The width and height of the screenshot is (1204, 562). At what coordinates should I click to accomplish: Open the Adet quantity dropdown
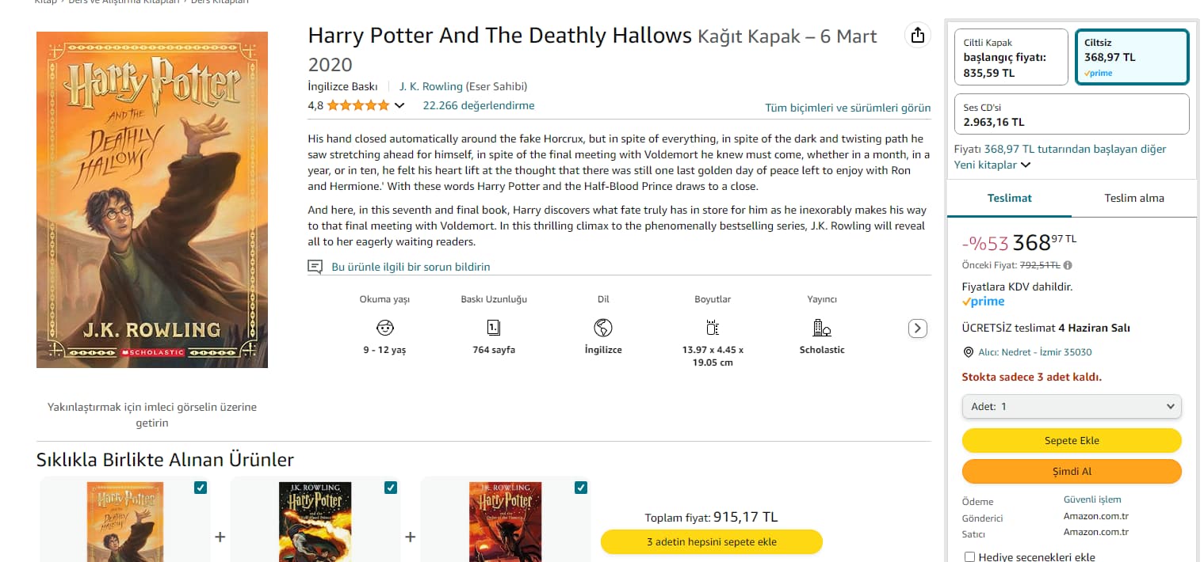(x=1072, y=406)
